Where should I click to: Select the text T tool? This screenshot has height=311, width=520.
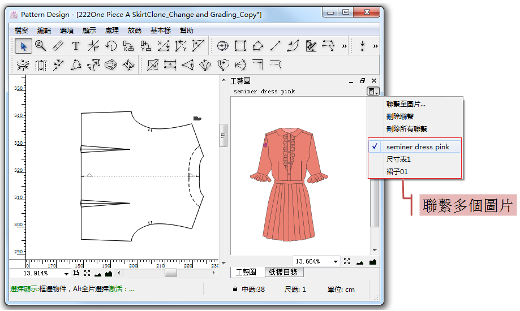pos(76,46)
